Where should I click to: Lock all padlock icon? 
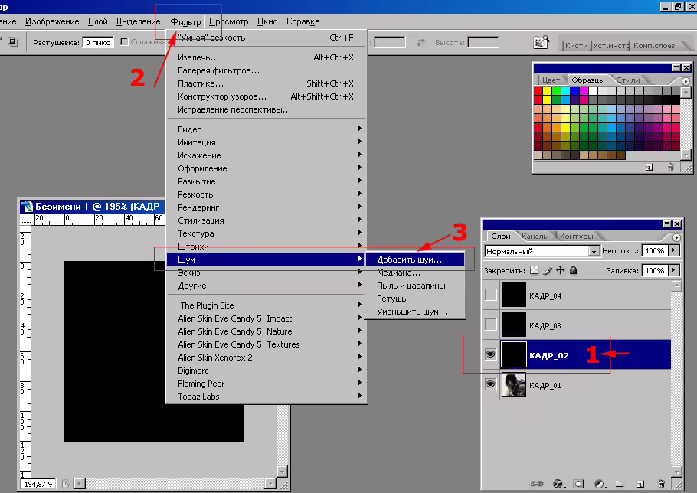(x=574, y=270)
